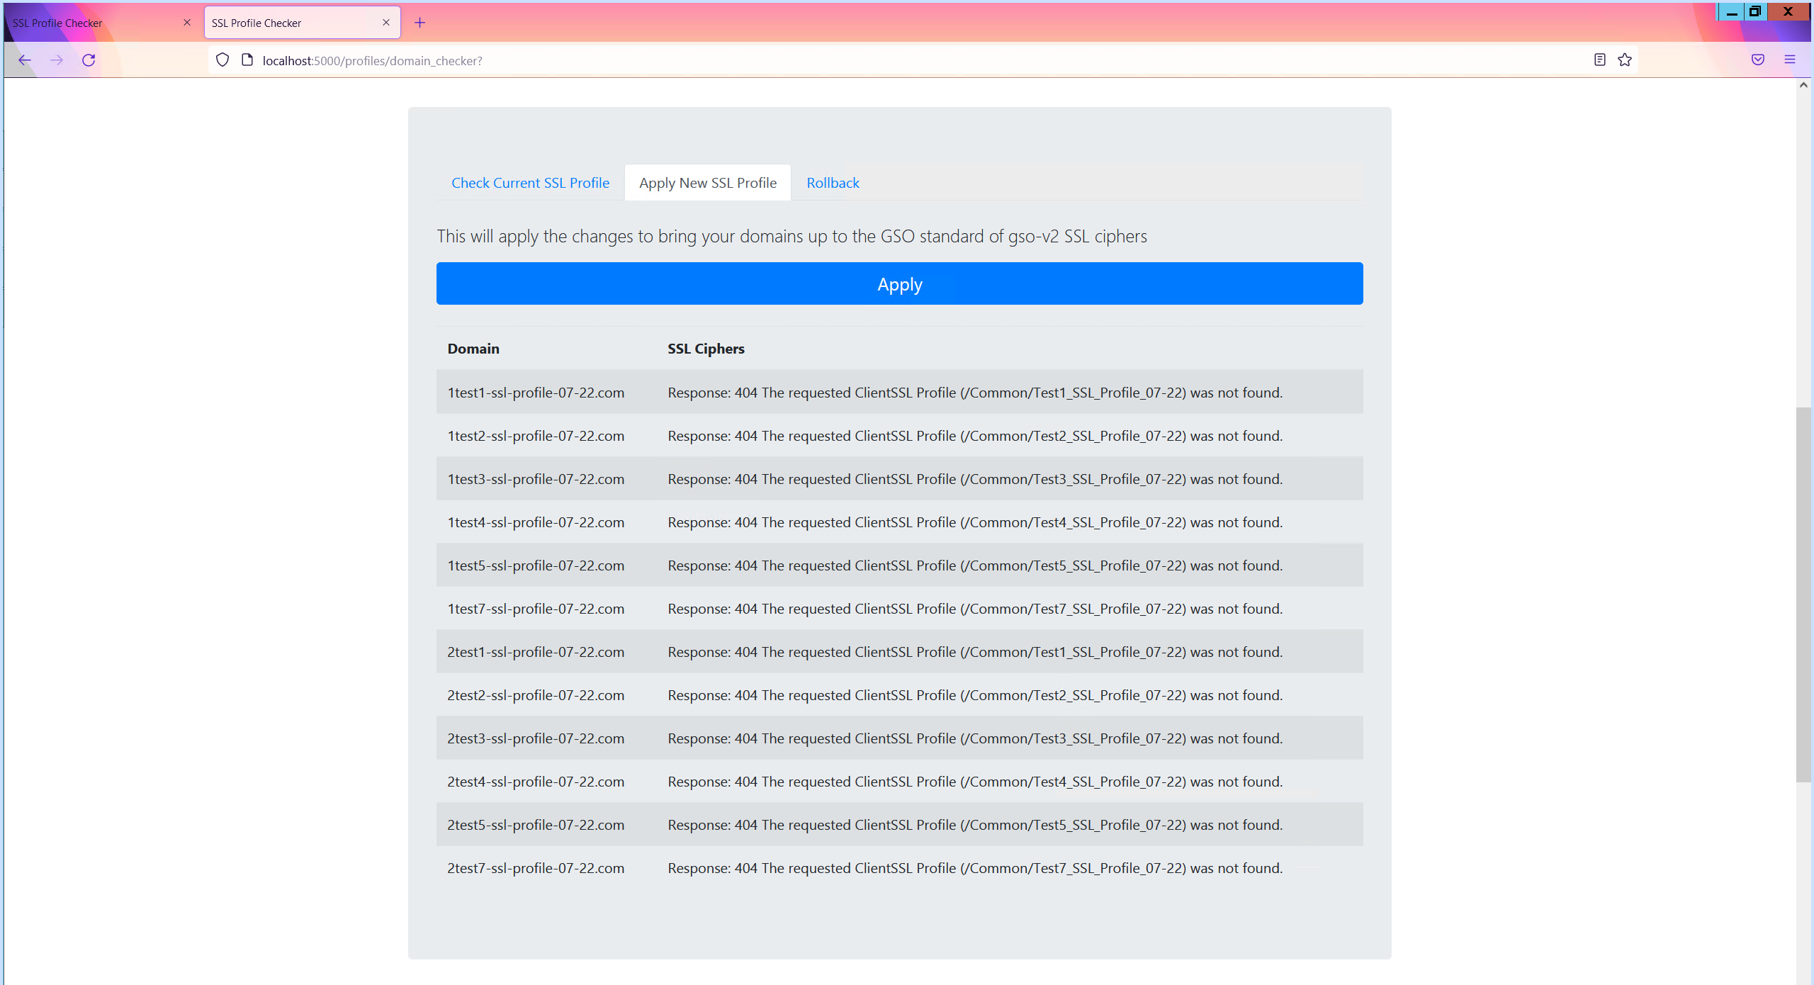Open the Pocket save icon
The height and width of the screenshot is (985, 1814).
pyautogui.click(x=1758, y=60)
